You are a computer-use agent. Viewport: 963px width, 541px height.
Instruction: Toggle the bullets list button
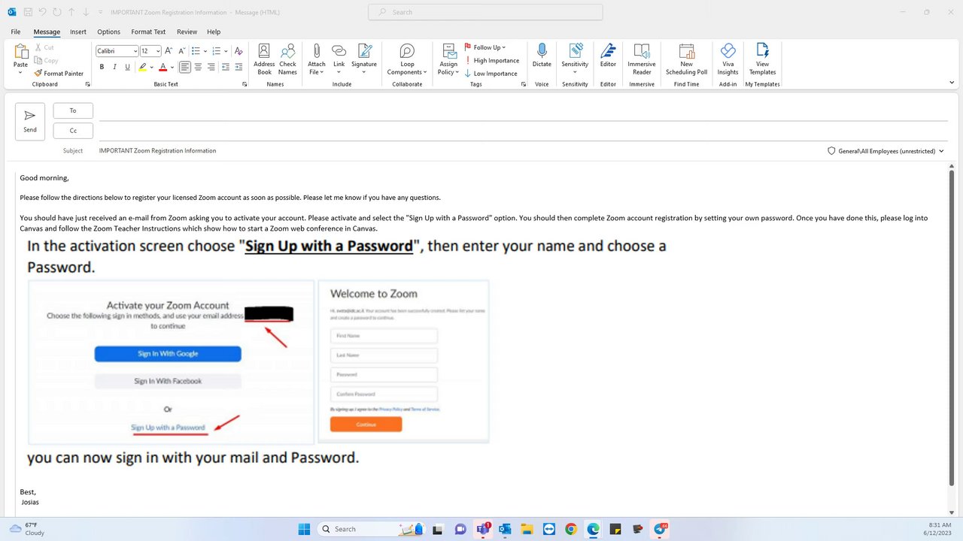(x=196, y=51)
